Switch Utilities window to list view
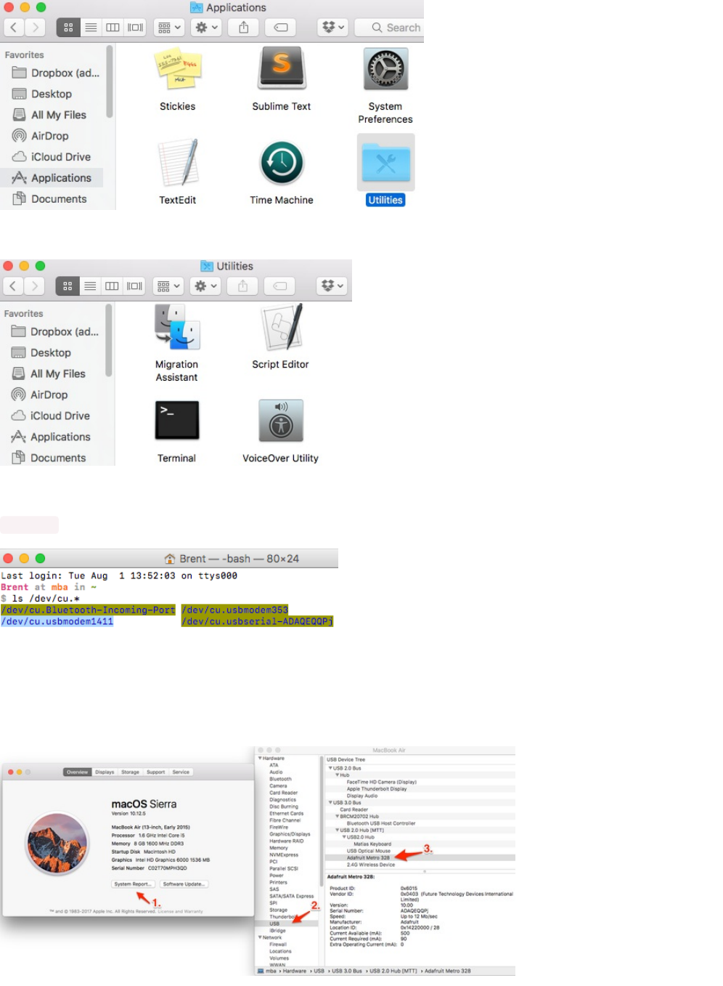Screen dimensions: 723x986 pyautogui.click(x=90, y=286)
